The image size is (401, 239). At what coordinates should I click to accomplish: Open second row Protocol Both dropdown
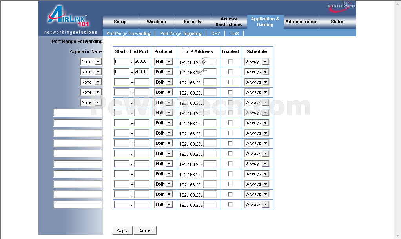click(x=164, y=72)
